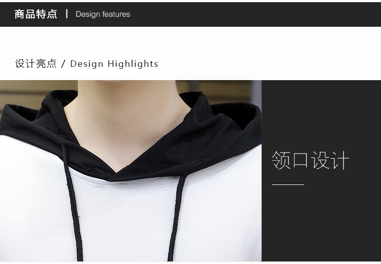Click the left black drawstring cord
Screen dimensions: 381x264
68,203
